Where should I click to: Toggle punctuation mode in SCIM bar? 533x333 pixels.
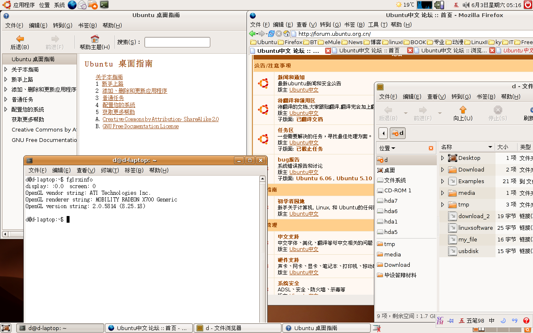(x=514, y=321)
